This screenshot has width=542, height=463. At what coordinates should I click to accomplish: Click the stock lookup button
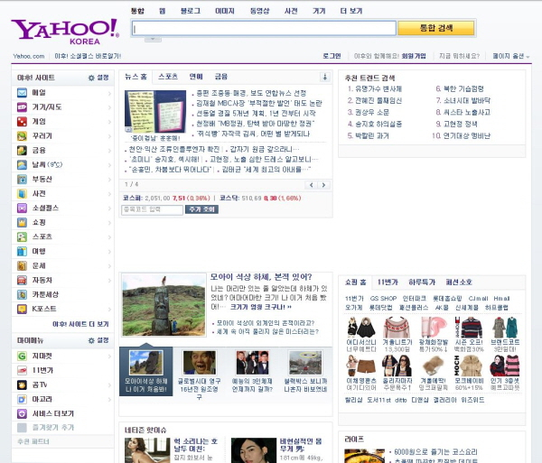(x=201, y=209)
